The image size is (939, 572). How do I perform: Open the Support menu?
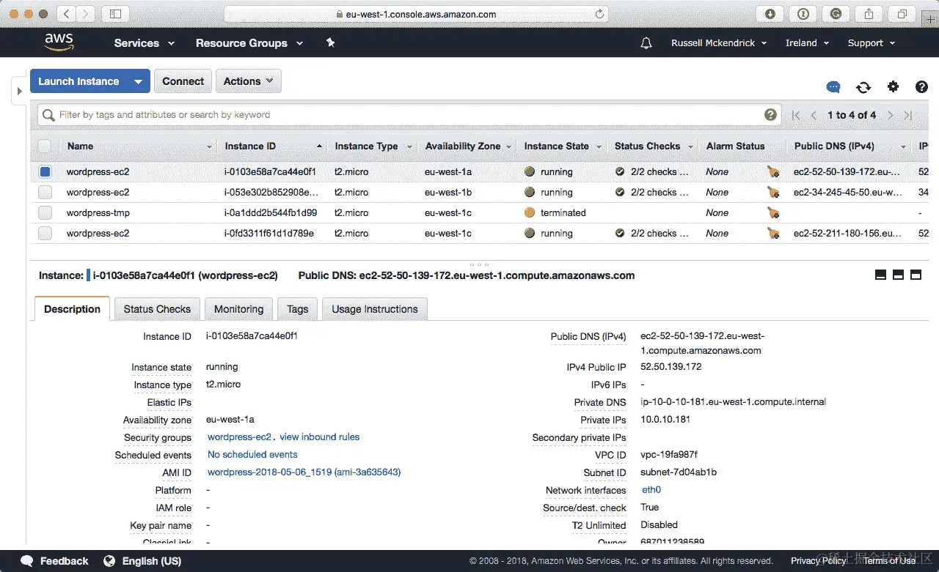click(x=872, y=43)
